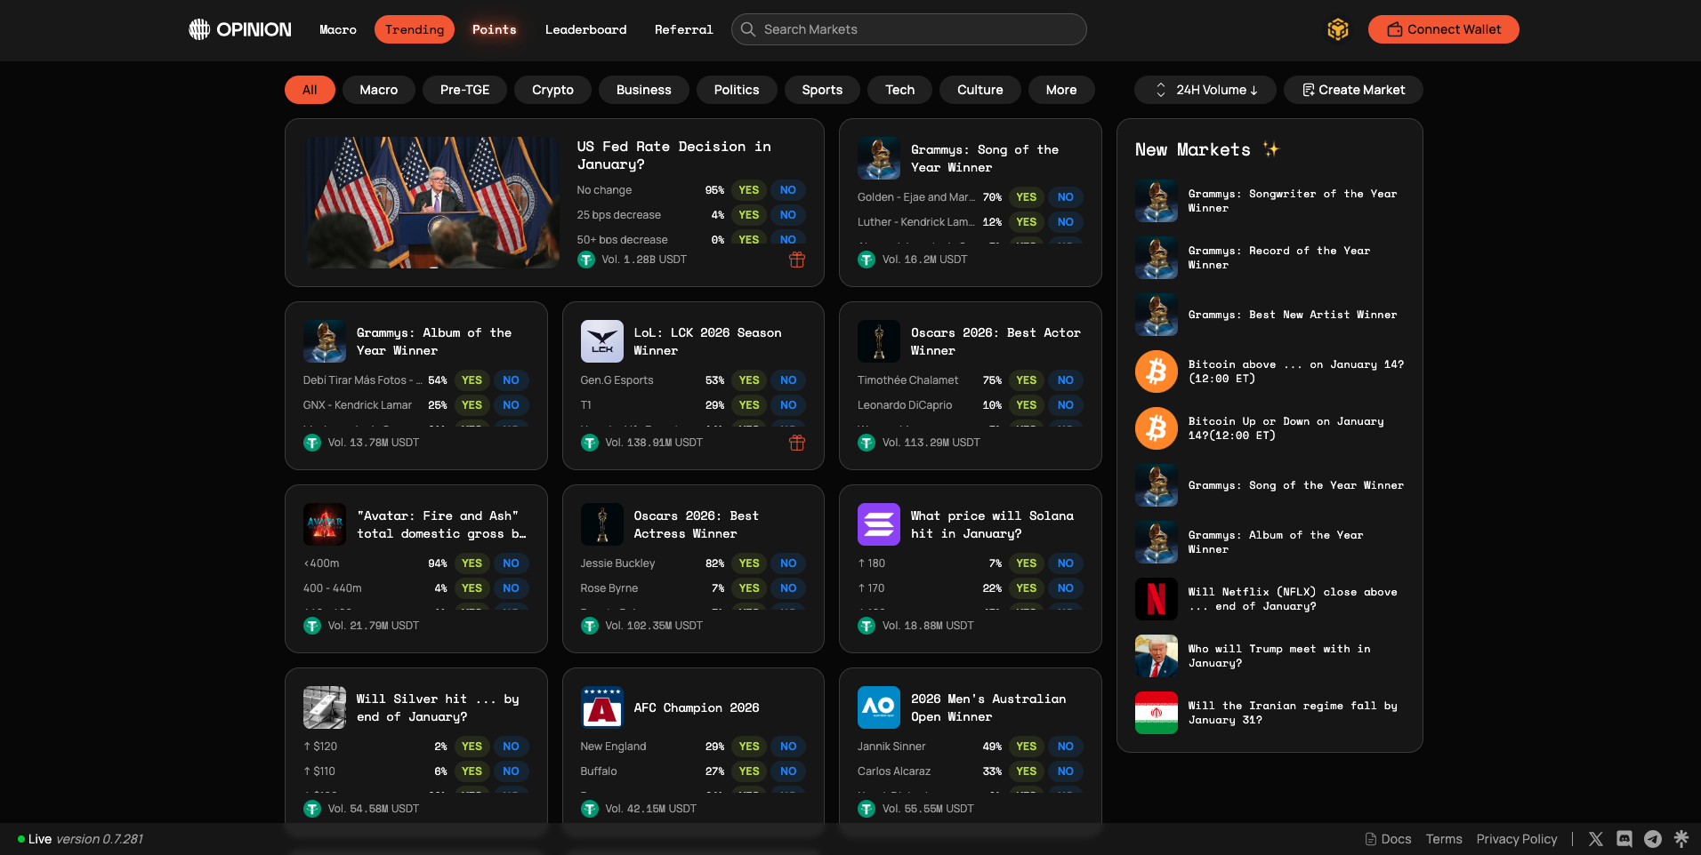Click the LCK league logo icon

(602, 341)
